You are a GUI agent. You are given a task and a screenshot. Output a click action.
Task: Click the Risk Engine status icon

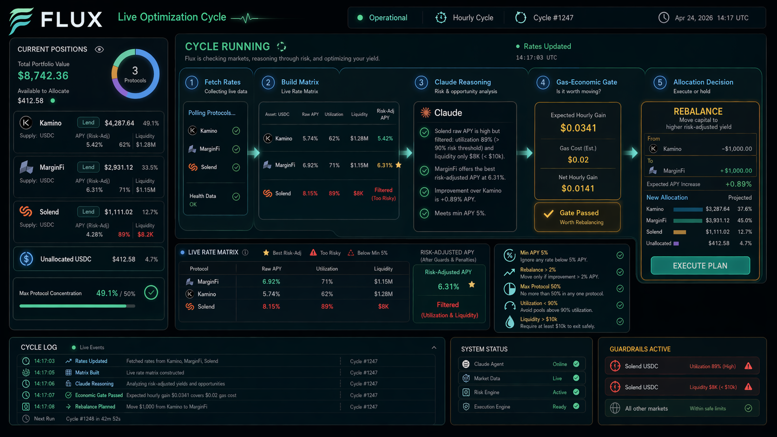(466, 392)
